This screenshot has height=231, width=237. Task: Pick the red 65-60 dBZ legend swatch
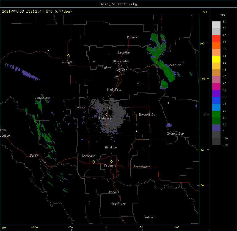pyautogui.click(x=216, y=38)
